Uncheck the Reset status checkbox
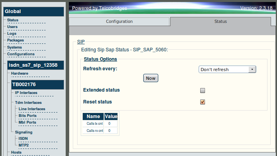The width and height of the screenshot is (277, 156). click(203, 102)
